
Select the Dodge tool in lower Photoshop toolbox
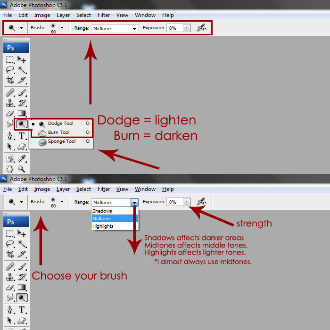[22, 298]
